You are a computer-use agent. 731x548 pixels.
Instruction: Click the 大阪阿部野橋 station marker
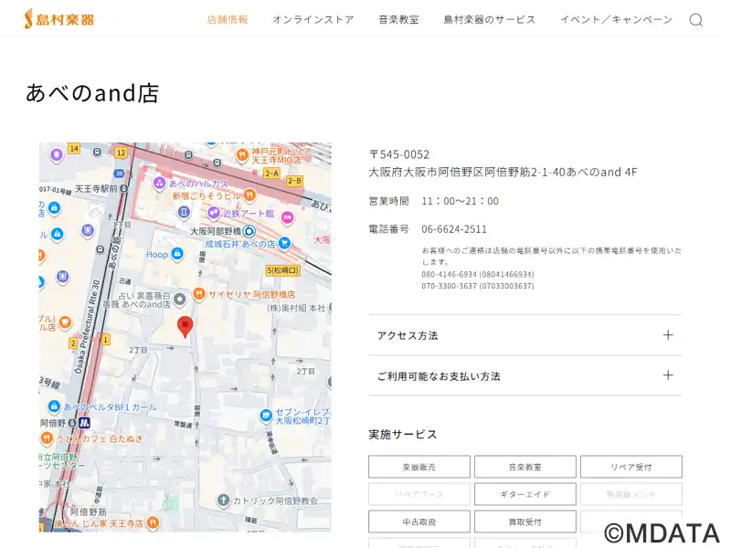[x=249, y=231]
